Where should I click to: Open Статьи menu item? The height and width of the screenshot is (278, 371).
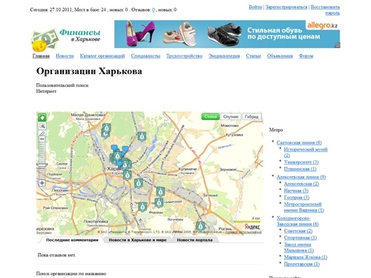click(x=253, y=56)
